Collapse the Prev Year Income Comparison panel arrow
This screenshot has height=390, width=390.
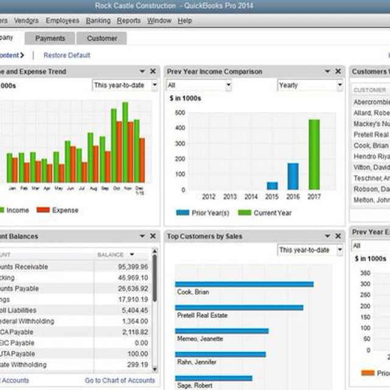click(x=328, y=71)
